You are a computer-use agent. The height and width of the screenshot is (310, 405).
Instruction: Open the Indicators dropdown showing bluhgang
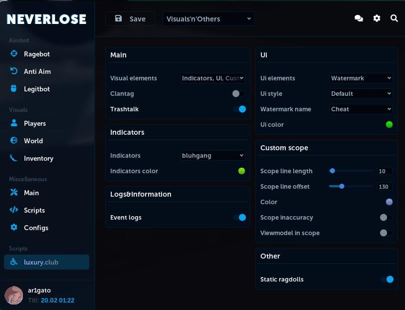[x=212, y=155]
